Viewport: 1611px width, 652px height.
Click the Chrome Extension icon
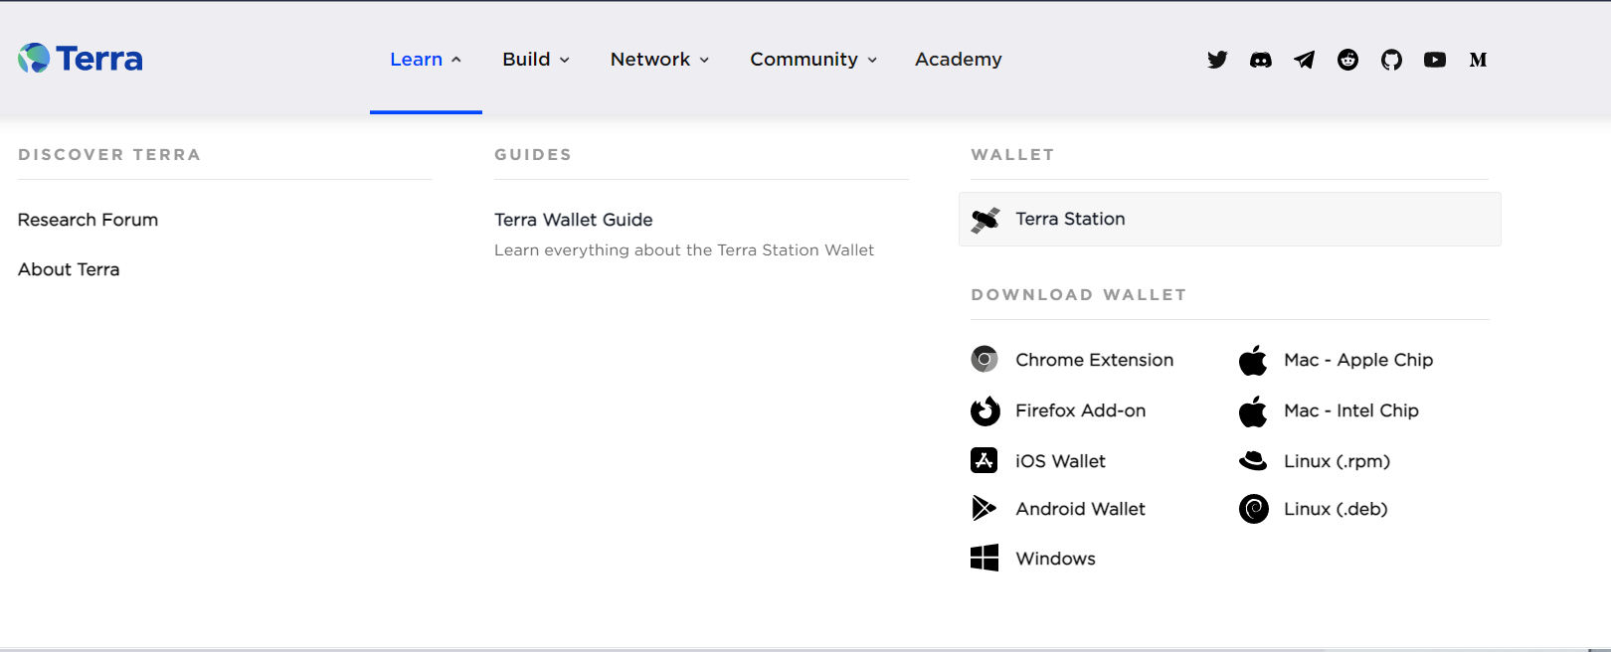(984, 359)
